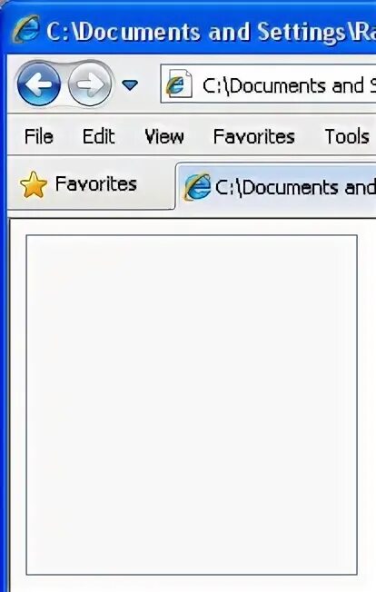
Task: Click the Internet Explorer logo in title bar
Action: click(x=25, y=29)
